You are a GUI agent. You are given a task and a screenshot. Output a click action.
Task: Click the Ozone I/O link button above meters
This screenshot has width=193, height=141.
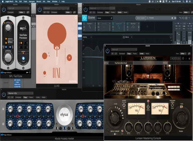click(x=184, y=23)
